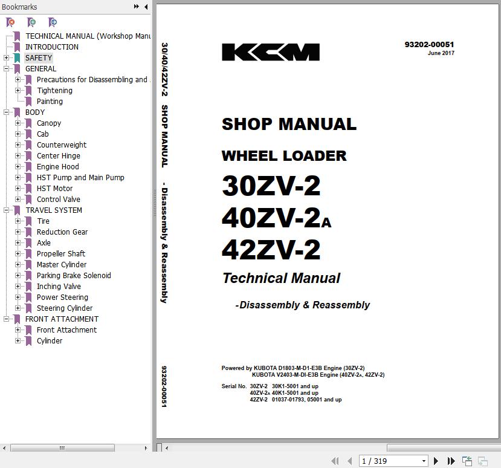Viewport: 501px width, 468px height.
Task: Click the panel splitter handle between panes
Action: (154, 203)
